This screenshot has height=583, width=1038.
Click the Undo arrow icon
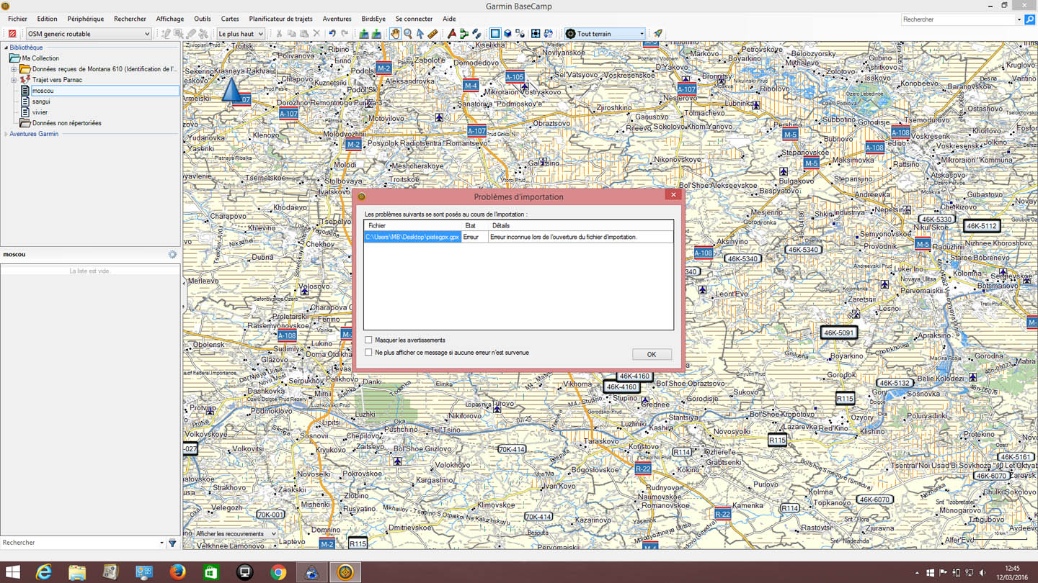(332, 34)
